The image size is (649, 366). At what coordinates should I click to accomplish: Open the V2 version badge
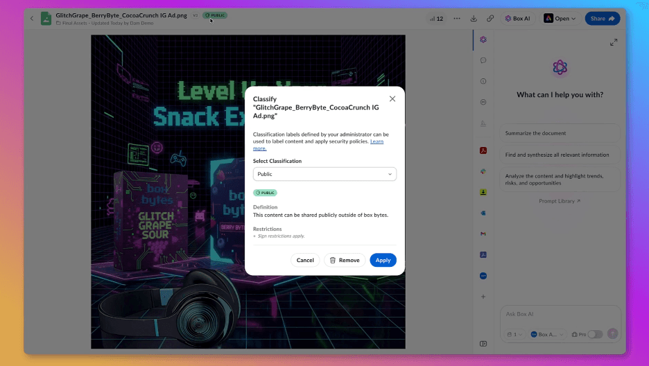pyautogui.click(x=196, y=15)
